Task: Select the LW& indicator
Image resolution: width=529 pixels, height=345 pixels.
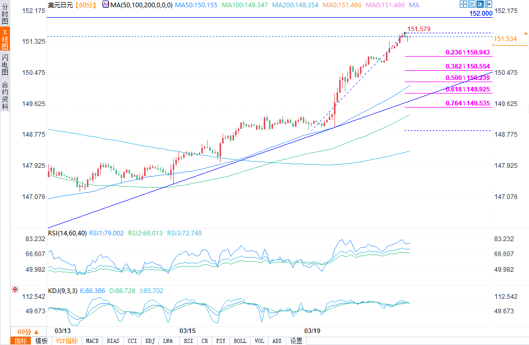Action: click(x=168, y=341)
